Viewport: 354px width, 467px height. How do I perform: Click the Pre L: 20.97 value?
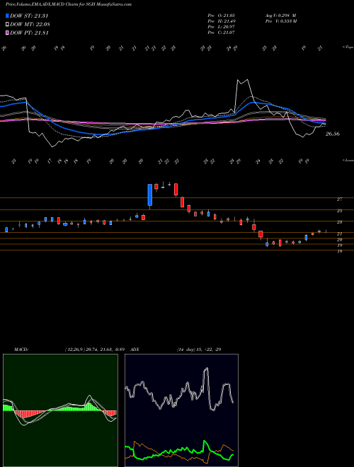[x=222, y=26]
